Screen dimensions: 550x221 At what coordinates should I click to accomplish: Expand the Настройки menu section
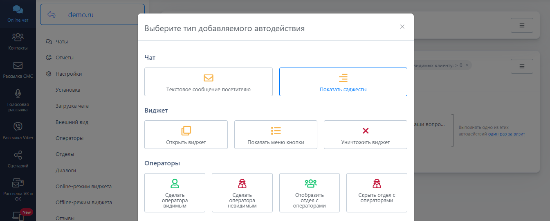click(69, 74)
